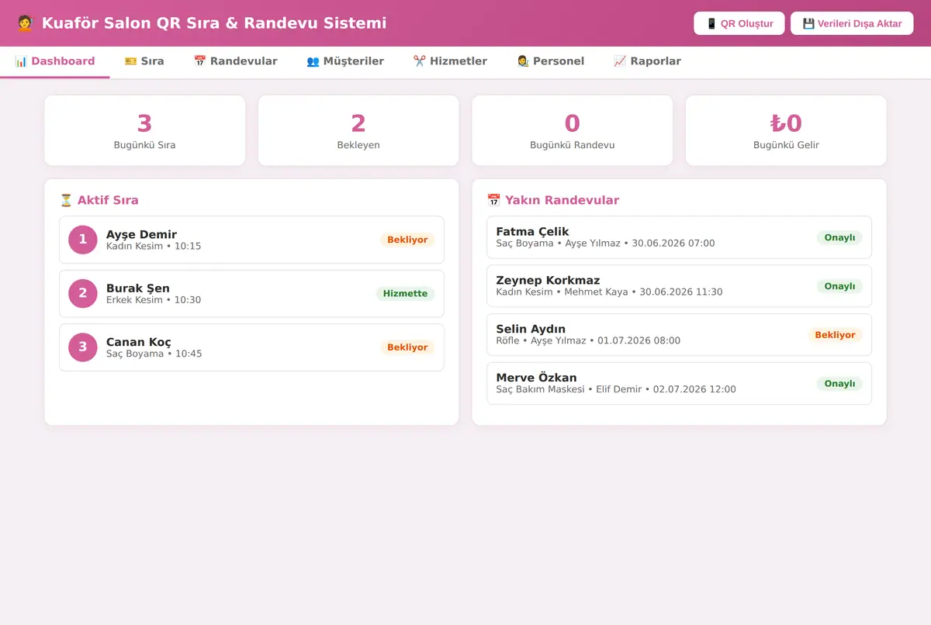
Task: Click Merve Özkan's Onaylı badge
Action: (839, 384)
